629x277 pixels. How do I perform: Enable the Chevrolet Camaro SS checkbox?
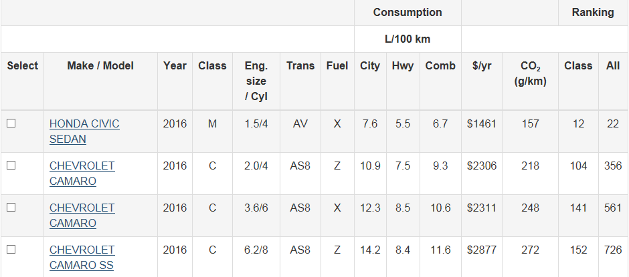(11, 250)
